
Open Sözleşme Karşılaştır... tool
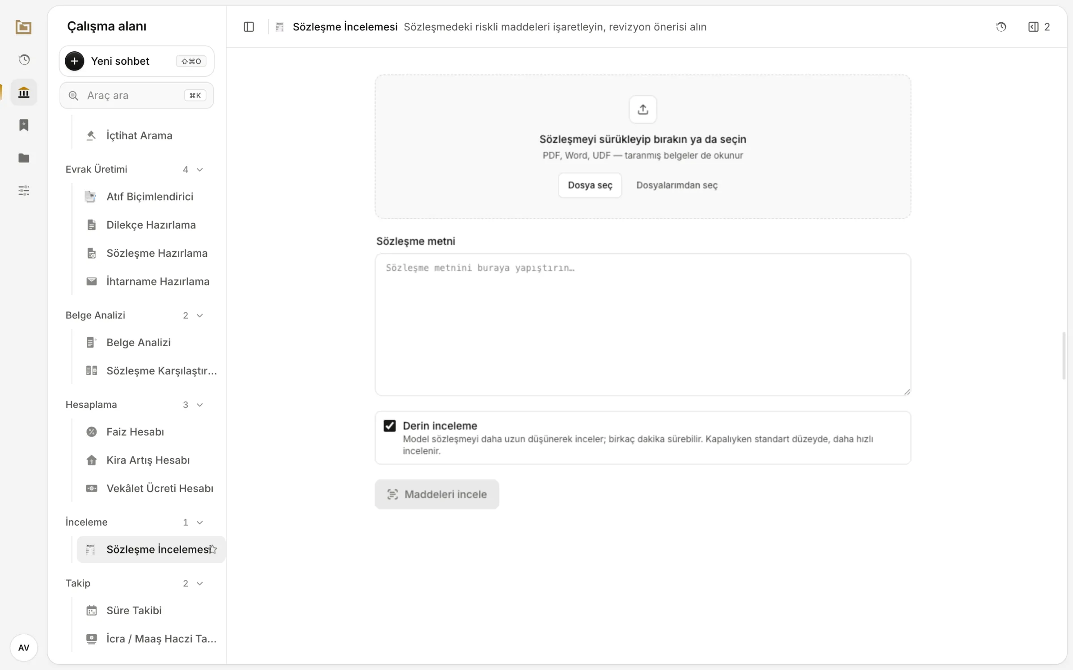coord(151,371)
